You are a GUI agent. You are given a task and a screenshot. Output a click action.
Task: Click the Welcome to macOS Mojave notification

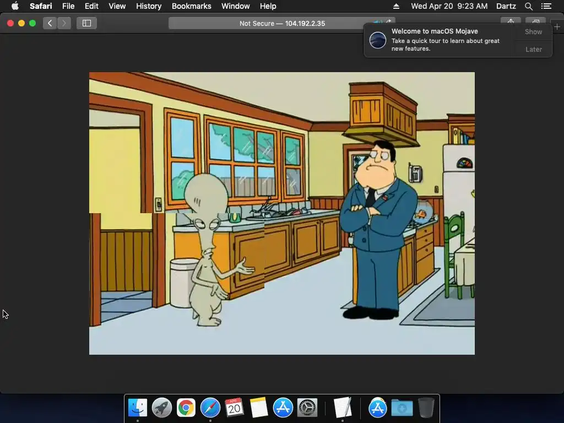[x=440, y=40]
